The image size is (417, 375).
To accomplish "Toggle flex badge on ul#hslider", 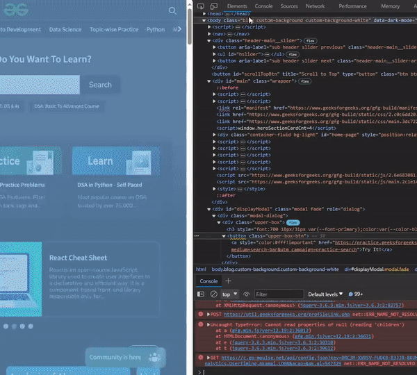I will pos(293,54).
